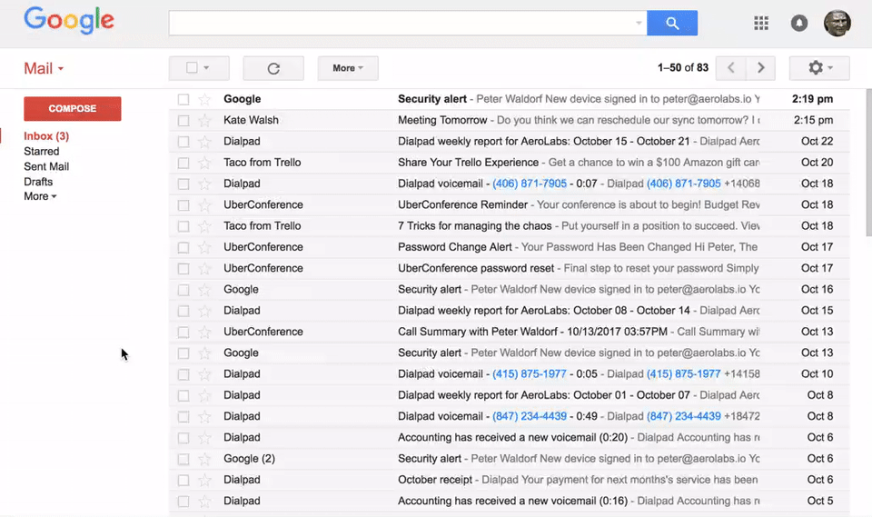The height and width of the screenshot is (517, 872).
Task: Expand the Mail dropdown
Action: 44,68
